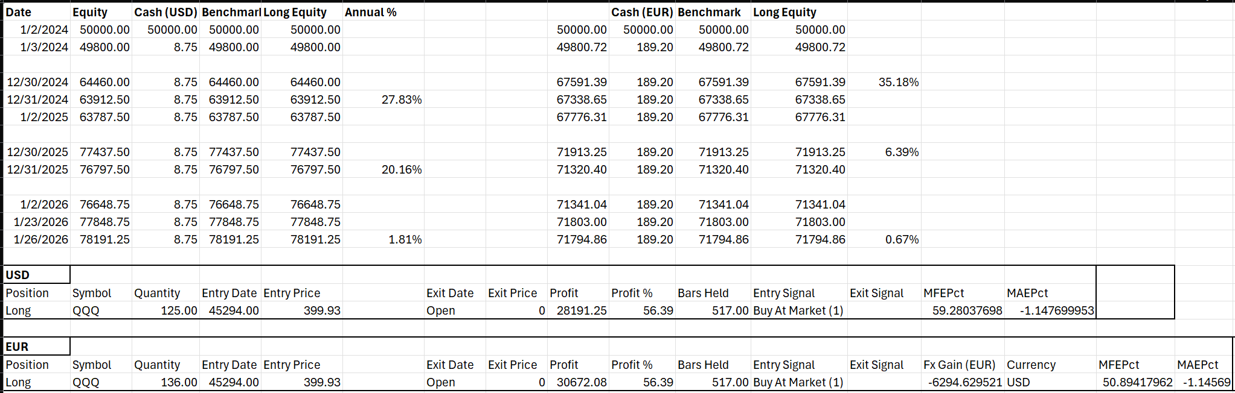Select the quantity 125.00 cell
1235x393 pixels.
[x=179, y=310]
